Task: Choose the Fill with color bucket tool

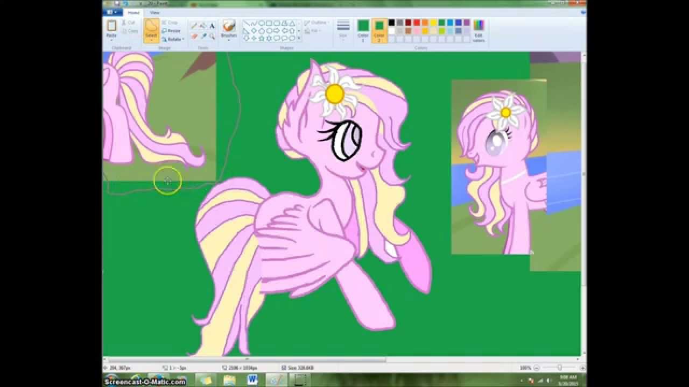Action: click(x=203, y=26)
